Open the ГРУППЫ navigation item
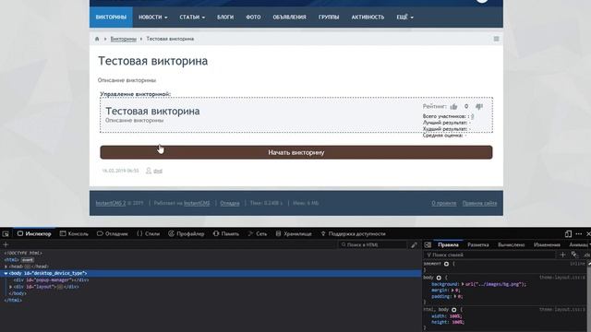 329,18
